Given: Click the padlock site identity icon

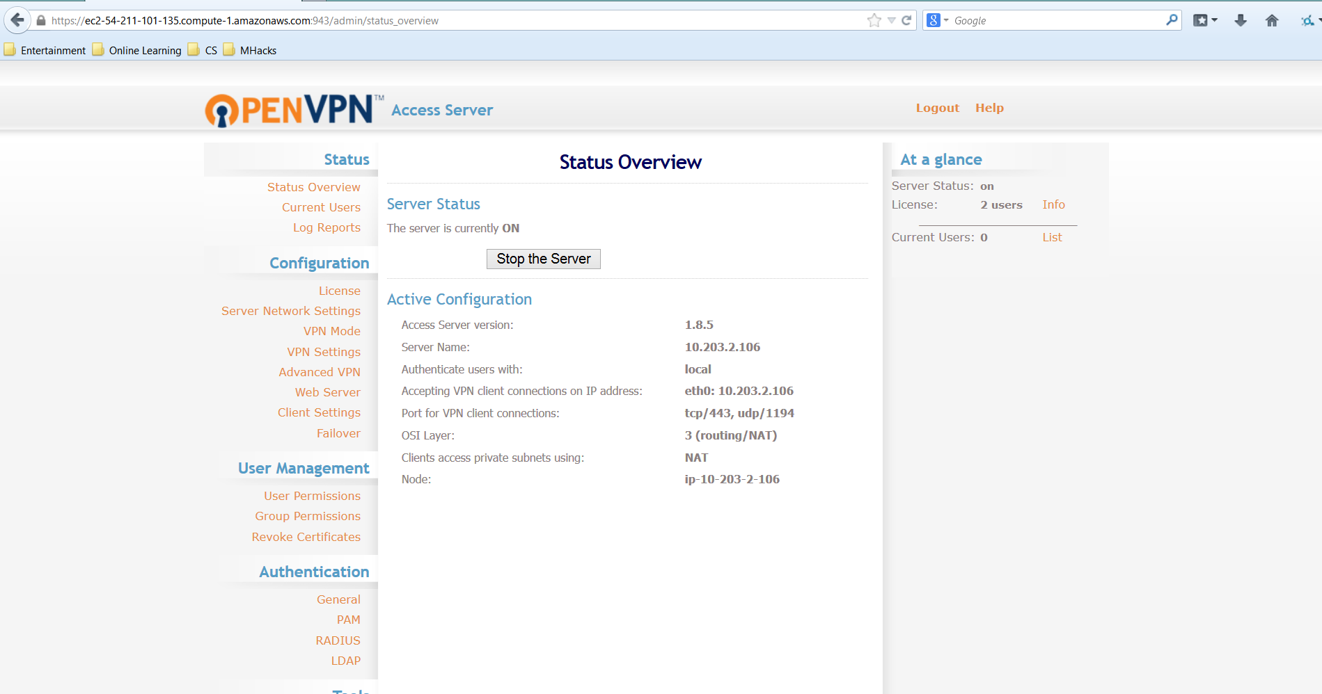Looking at the screenshot, I should click(41, 21).
